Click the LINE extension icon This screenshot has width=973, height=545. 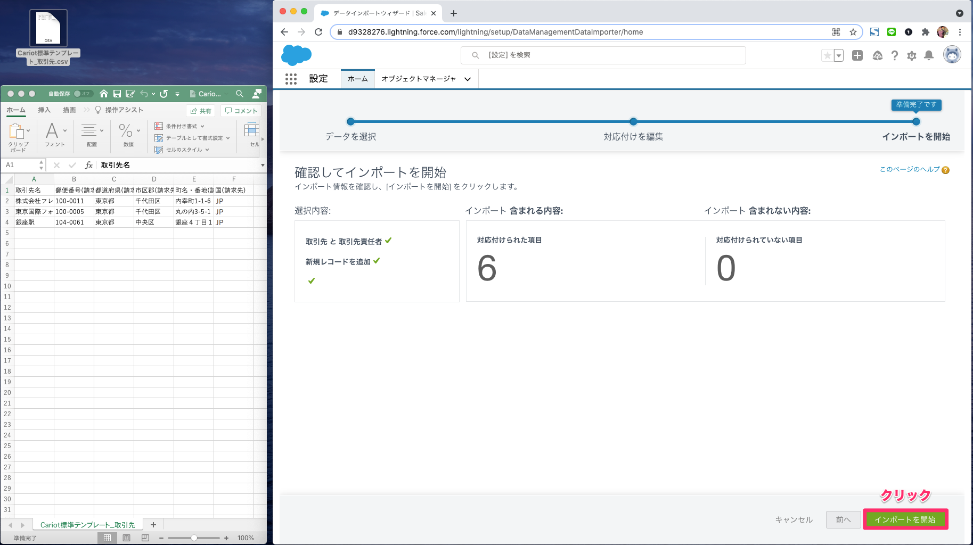(x=892, y=32)
